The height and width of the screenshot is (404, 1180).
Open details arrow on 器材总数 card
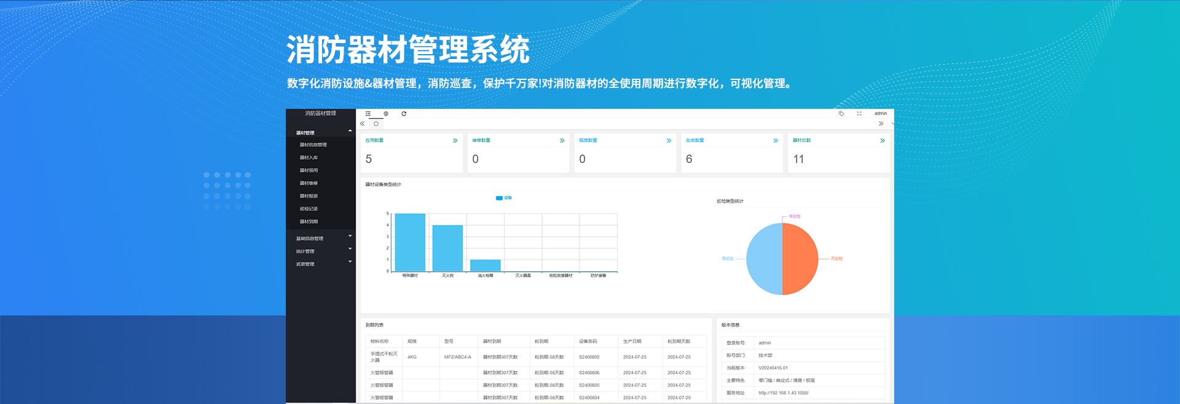[x=882, y=141]
